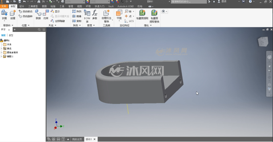Click the Shrinkwrap icon
The width and height of the screenshot is (273, 142).
point(142,15)
